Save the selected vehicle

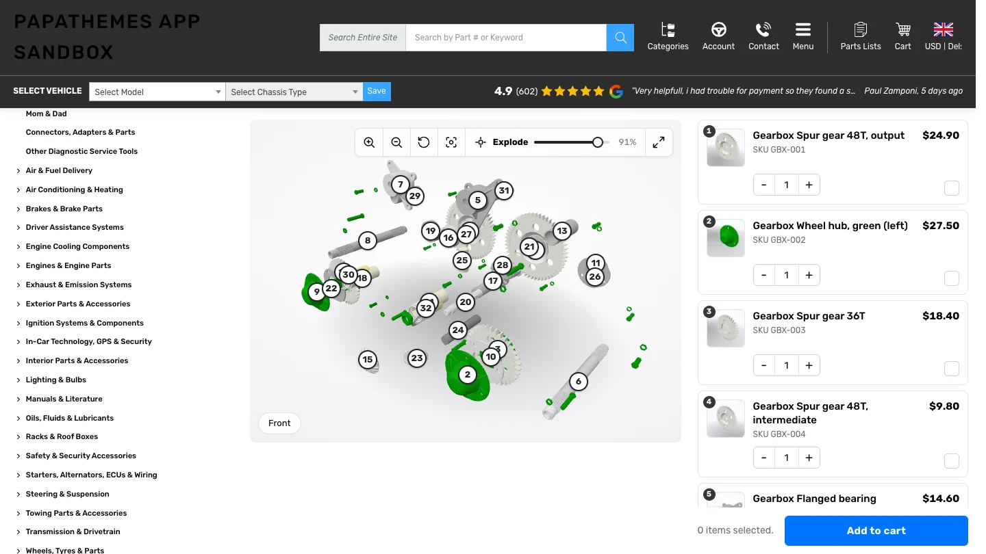click(377, 91)
